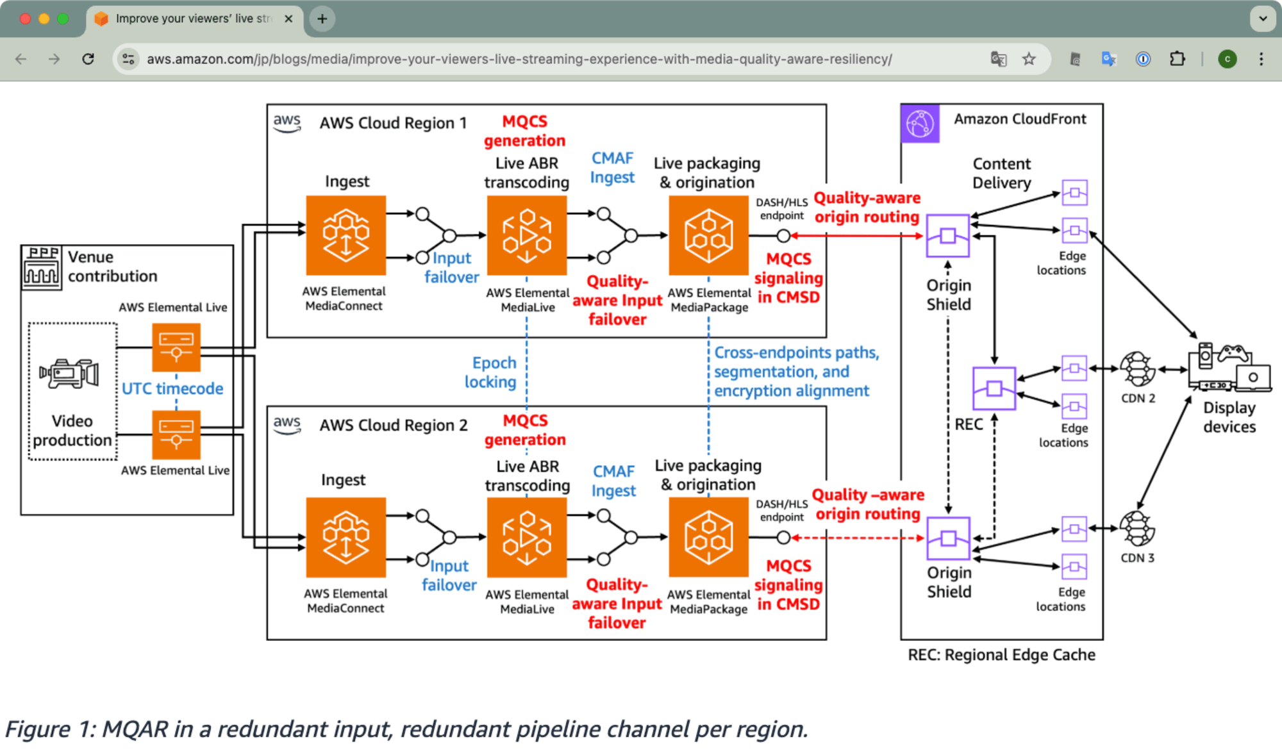The width and height of the screenshot is (1282, 753).
Task: Click the address bar URL
Action: click(x=519, y=59)
